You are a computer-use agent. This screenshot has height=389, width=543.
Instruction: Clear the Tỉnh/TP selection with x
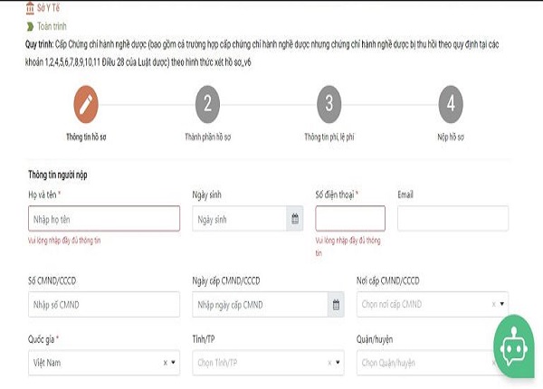(329, 363)
